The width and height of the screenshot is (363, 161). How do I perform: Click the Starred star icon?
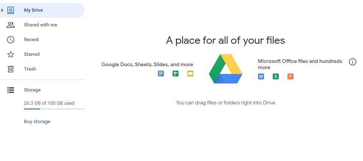[x=11, y=54]
